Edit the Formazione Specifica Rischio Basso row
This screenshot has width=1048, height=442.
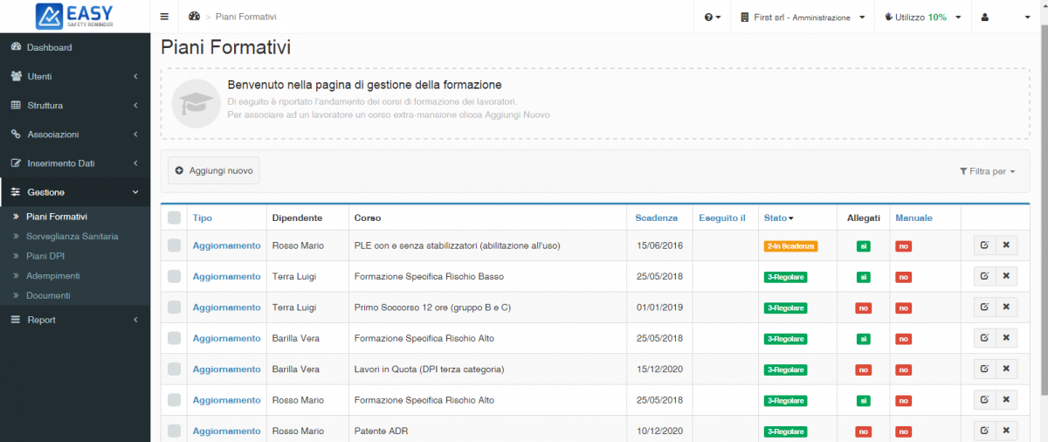pos(984,276)
